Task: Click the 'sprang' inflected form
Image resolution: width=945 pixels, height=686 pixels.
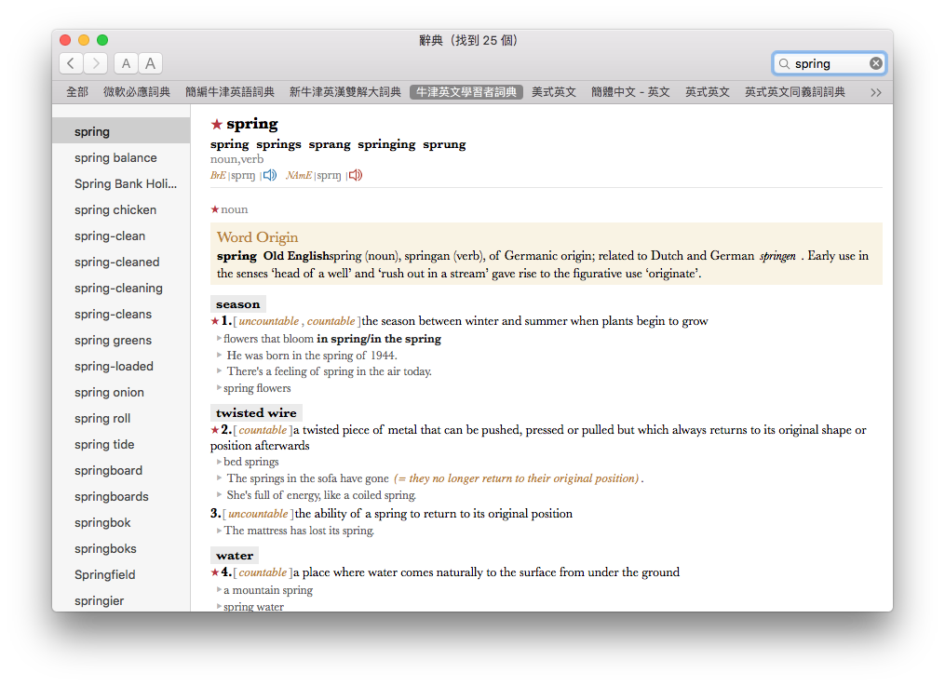Action: (330, 144)
